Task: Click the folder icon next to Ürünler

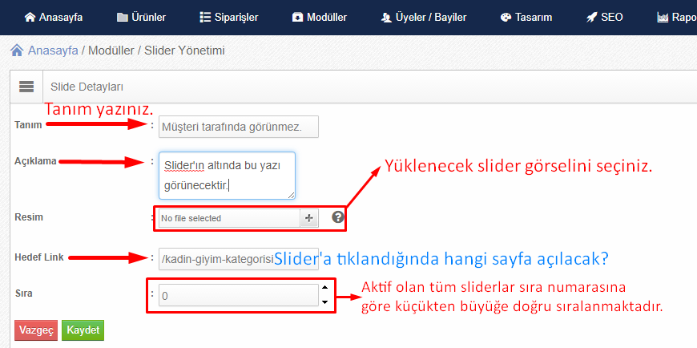Action: pyautogui.click(x=122, y=18)
